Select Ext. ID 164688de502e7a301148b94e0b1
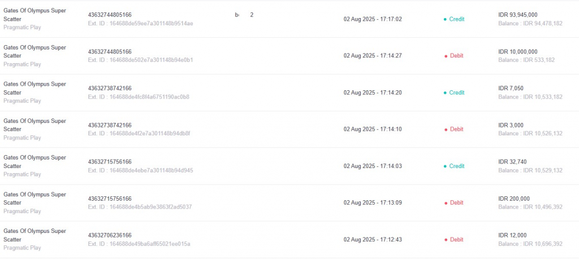Screen dimensions: 579x260 pyautogui.click(x=140, y=60)
